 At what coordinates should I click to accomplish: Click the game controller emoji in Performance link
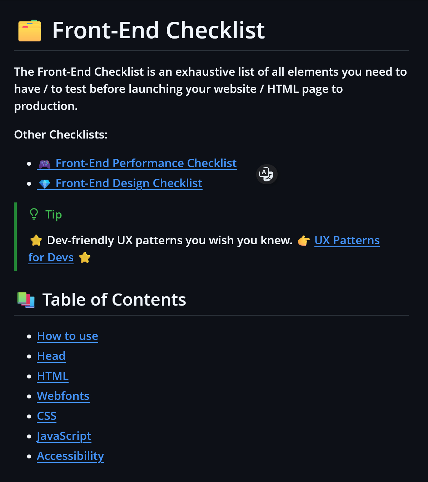45,164
